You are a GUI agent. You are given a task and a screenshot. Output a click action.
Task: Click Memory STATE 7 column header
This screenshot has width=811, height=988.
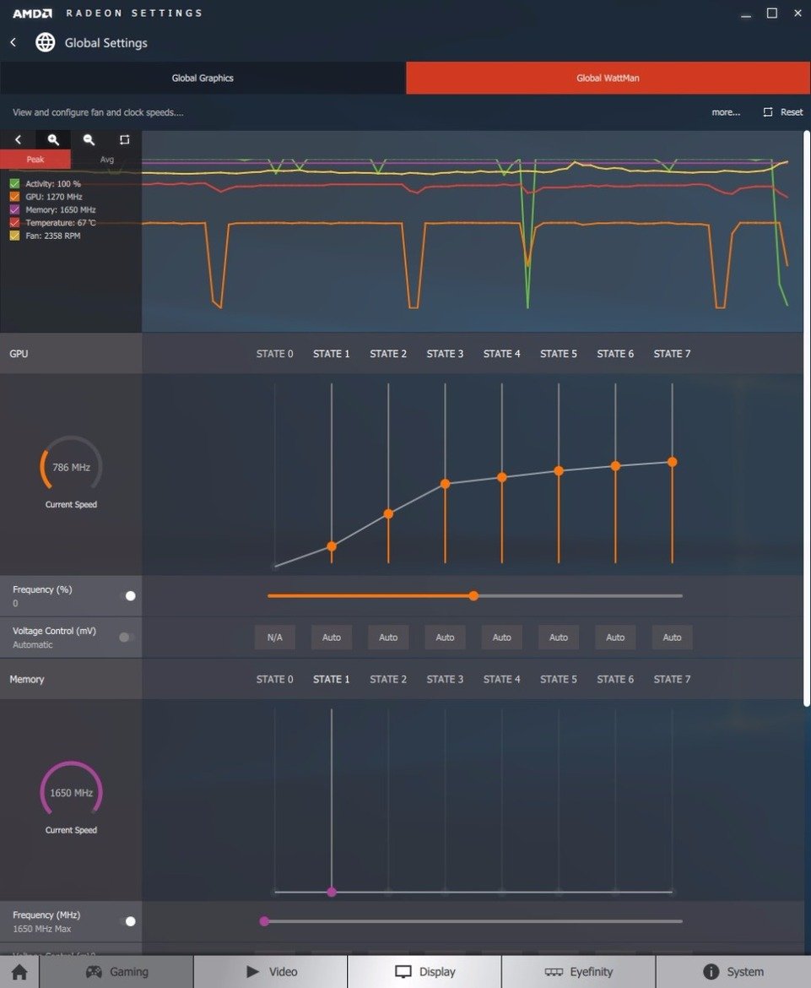click(672, 679)
